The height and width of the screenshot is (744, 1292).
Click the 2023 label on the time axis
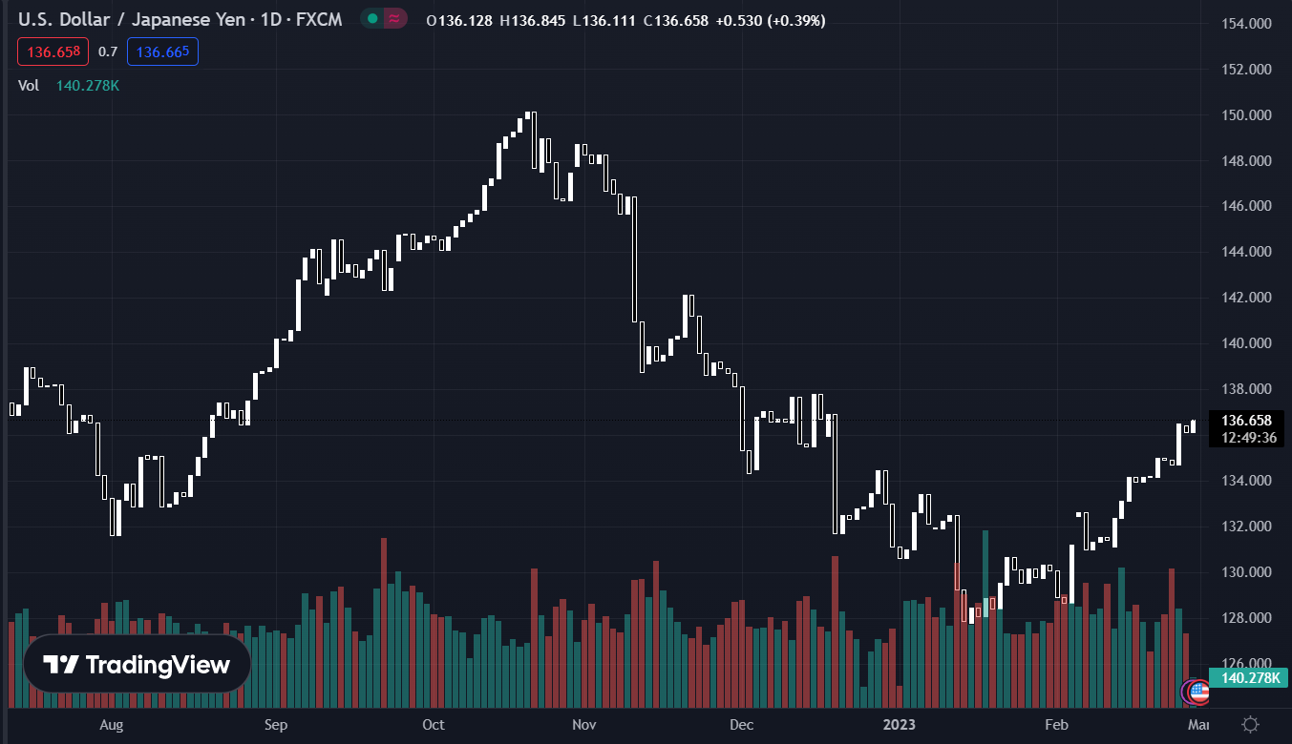[899, 725]
